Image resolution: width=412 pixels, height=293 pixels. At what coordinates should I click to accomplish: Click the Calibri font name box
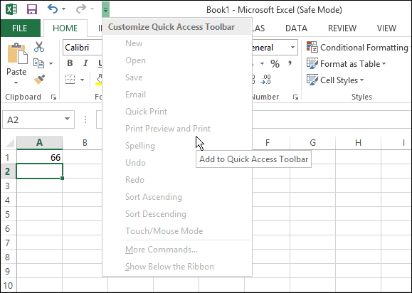point(83,48)
